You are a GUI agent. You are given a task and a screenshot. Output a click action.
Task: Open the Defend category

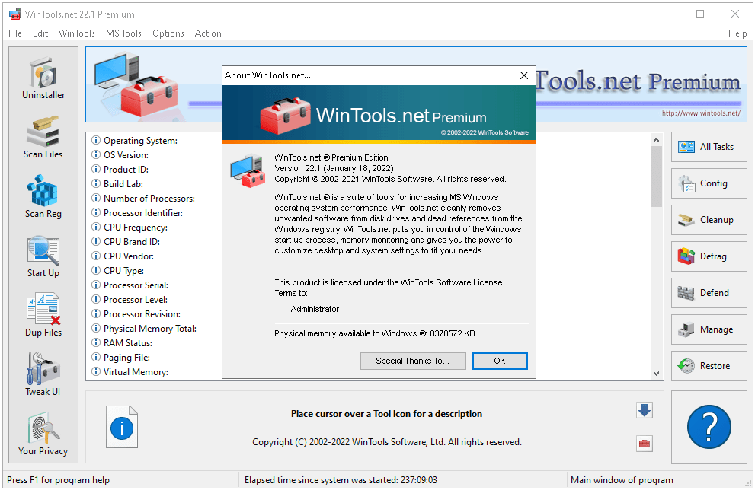coord(709,293)
